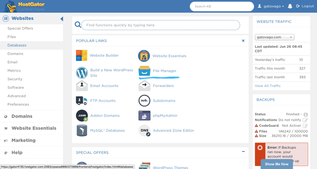
Task: Open the gatovago user dropdown
Action: (x=271, y=6)
